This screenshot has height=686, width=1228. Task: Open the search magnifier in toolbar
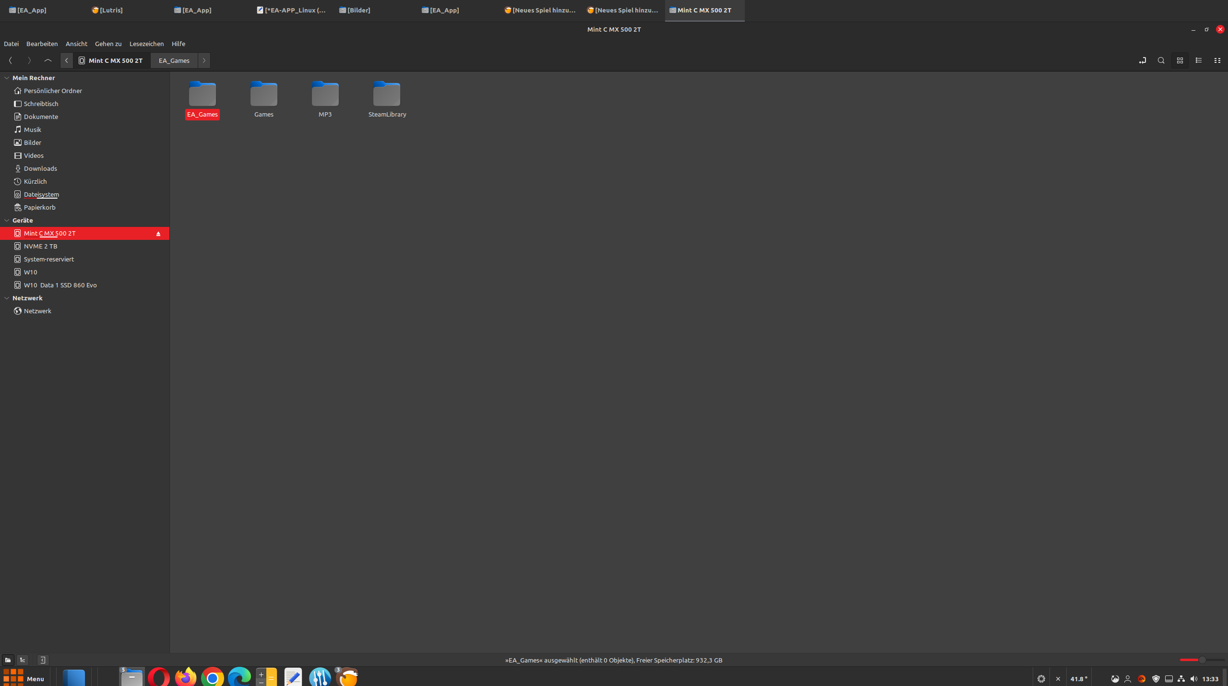(x=1161, y=60)
